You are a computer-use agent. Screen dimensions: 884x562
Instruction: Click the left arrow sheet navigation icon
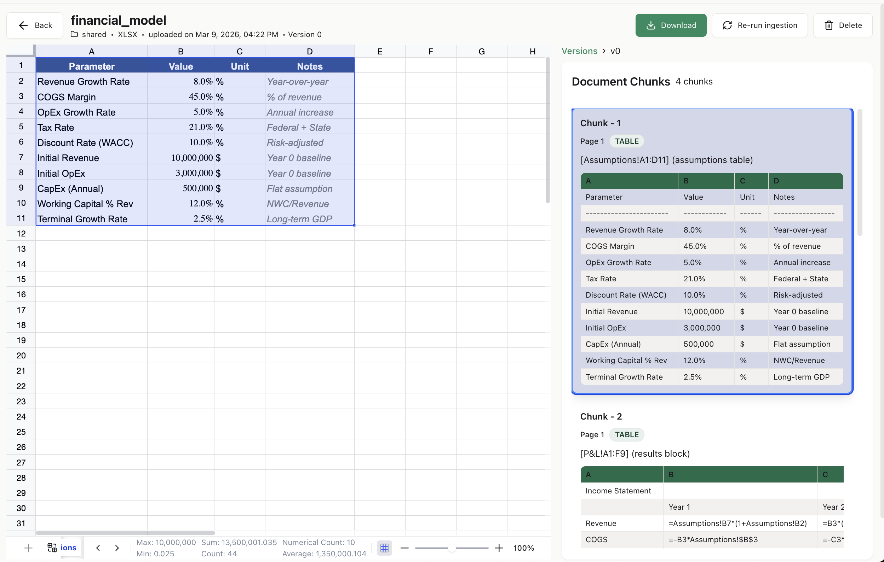point(98,548)
